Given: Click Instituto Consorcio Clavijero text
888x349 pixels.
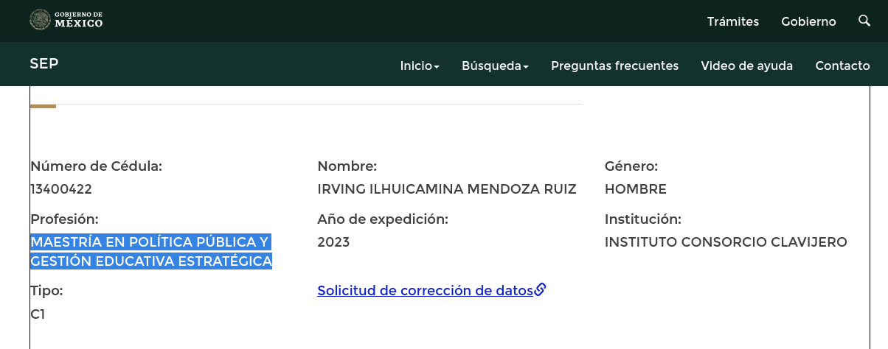Looking at the screenshot, I should click(726, 242).
